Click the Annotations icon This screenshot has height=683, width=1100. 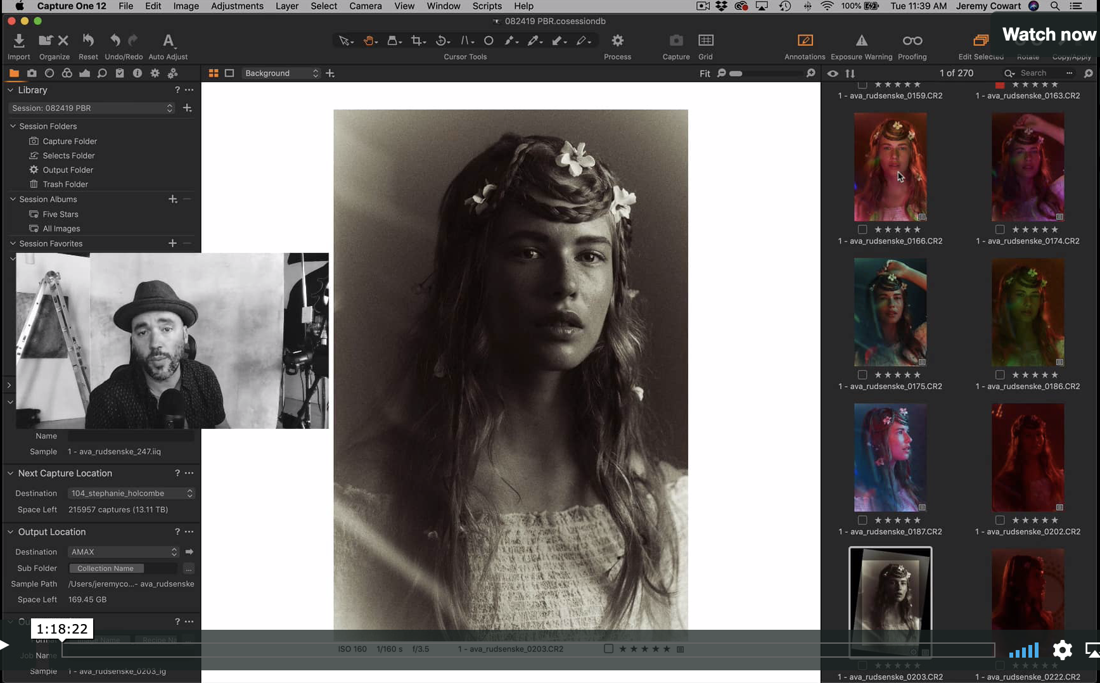point(805,41)
